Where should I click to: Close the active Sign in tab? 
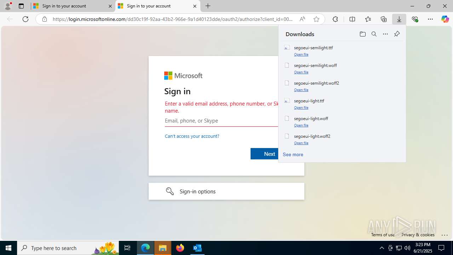[x=195, y=6]
